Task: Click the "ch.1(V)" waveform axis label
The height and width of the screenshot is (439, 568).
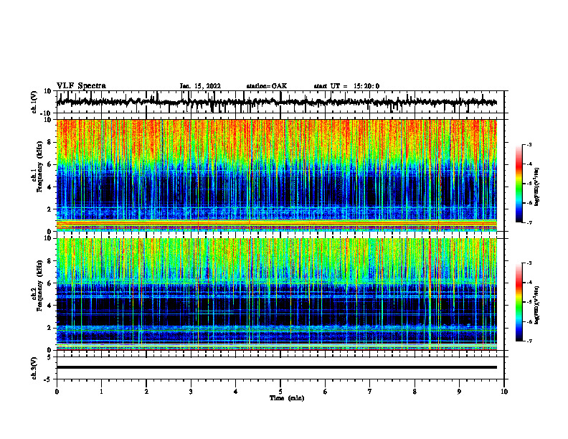Action: [34, 102]
